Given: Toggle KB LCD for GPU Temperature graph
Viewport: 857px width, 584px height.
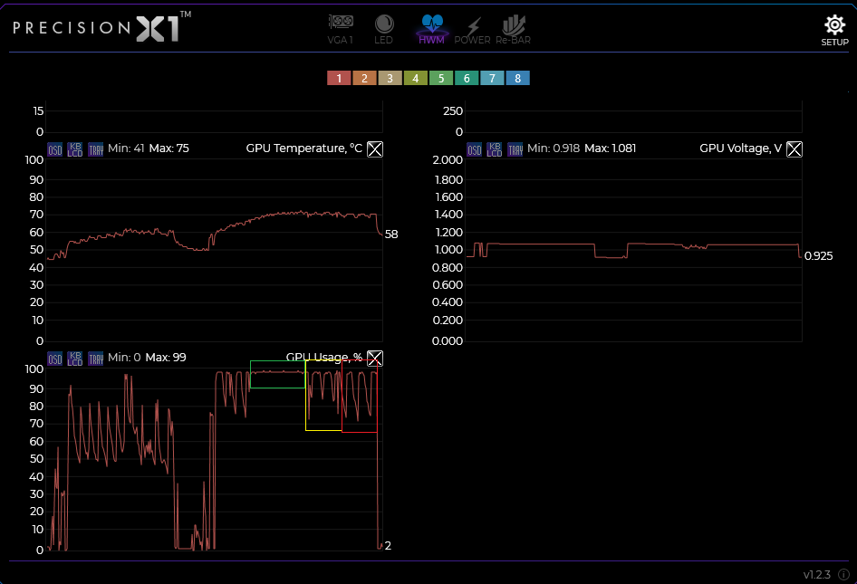Looking at the screenshot, I should pos(75,149).
